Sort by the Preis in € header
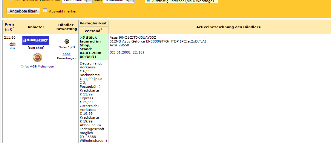 (x=10, y=27)
